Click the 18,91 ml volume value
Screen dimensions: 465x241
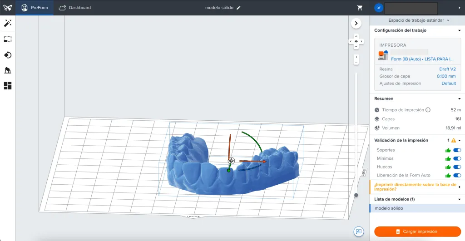coord(454,128)
